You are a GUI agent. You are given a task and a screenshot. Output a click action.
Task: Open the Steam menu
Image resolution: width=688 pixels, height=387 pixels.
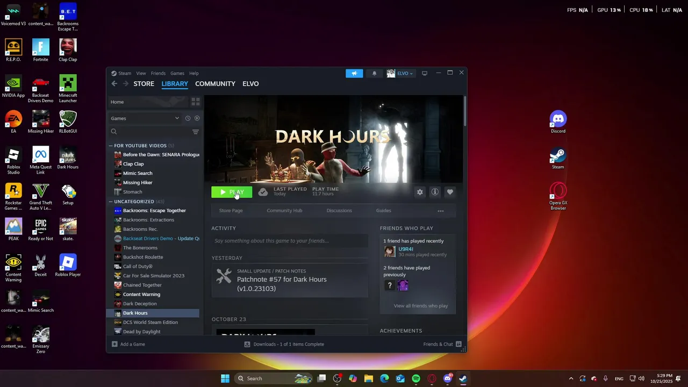(x=121, y=73)
